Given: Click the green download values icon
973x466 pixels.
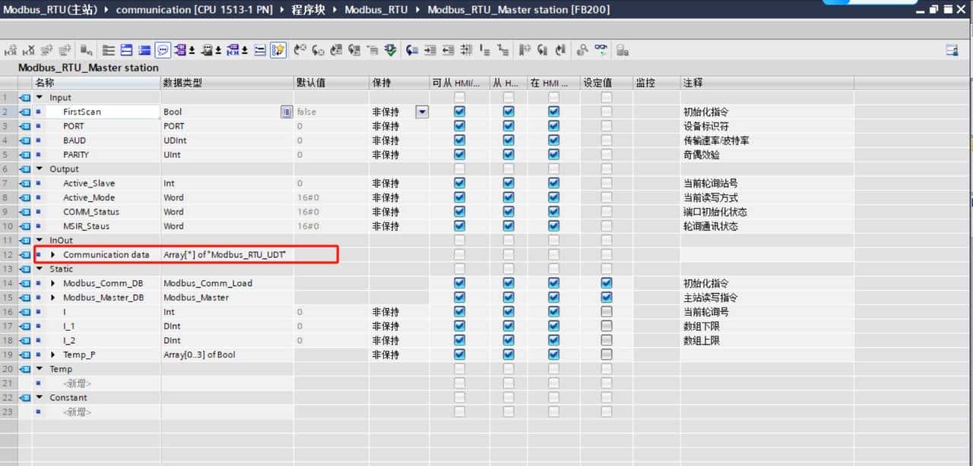Looking at the screenshot, I should point(390,49).
